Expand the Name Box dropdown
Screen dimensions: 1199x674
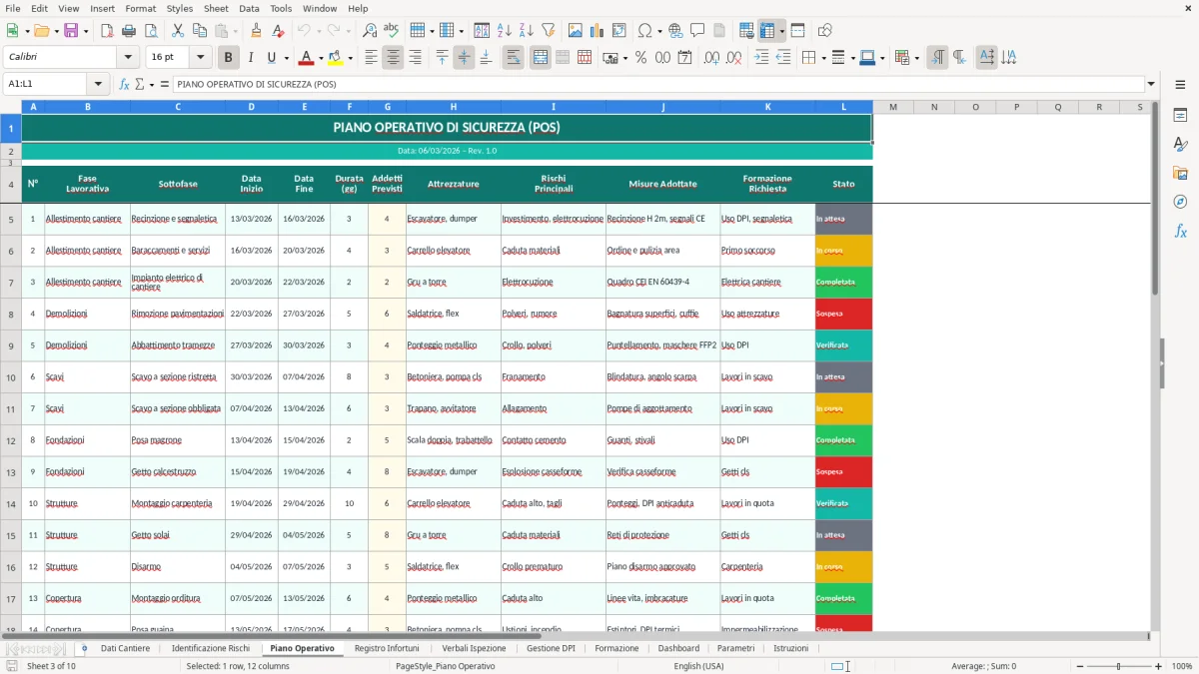tap(98, 84)
